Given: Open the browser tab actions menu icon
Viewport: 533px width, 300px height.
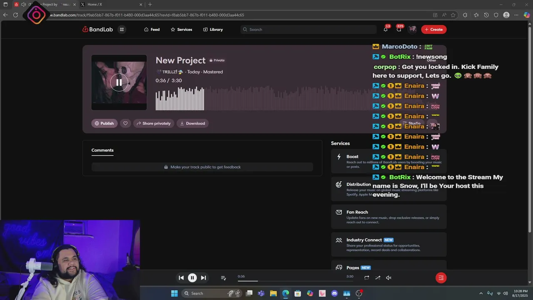Looking at the screenshot, I should [5, 5].
